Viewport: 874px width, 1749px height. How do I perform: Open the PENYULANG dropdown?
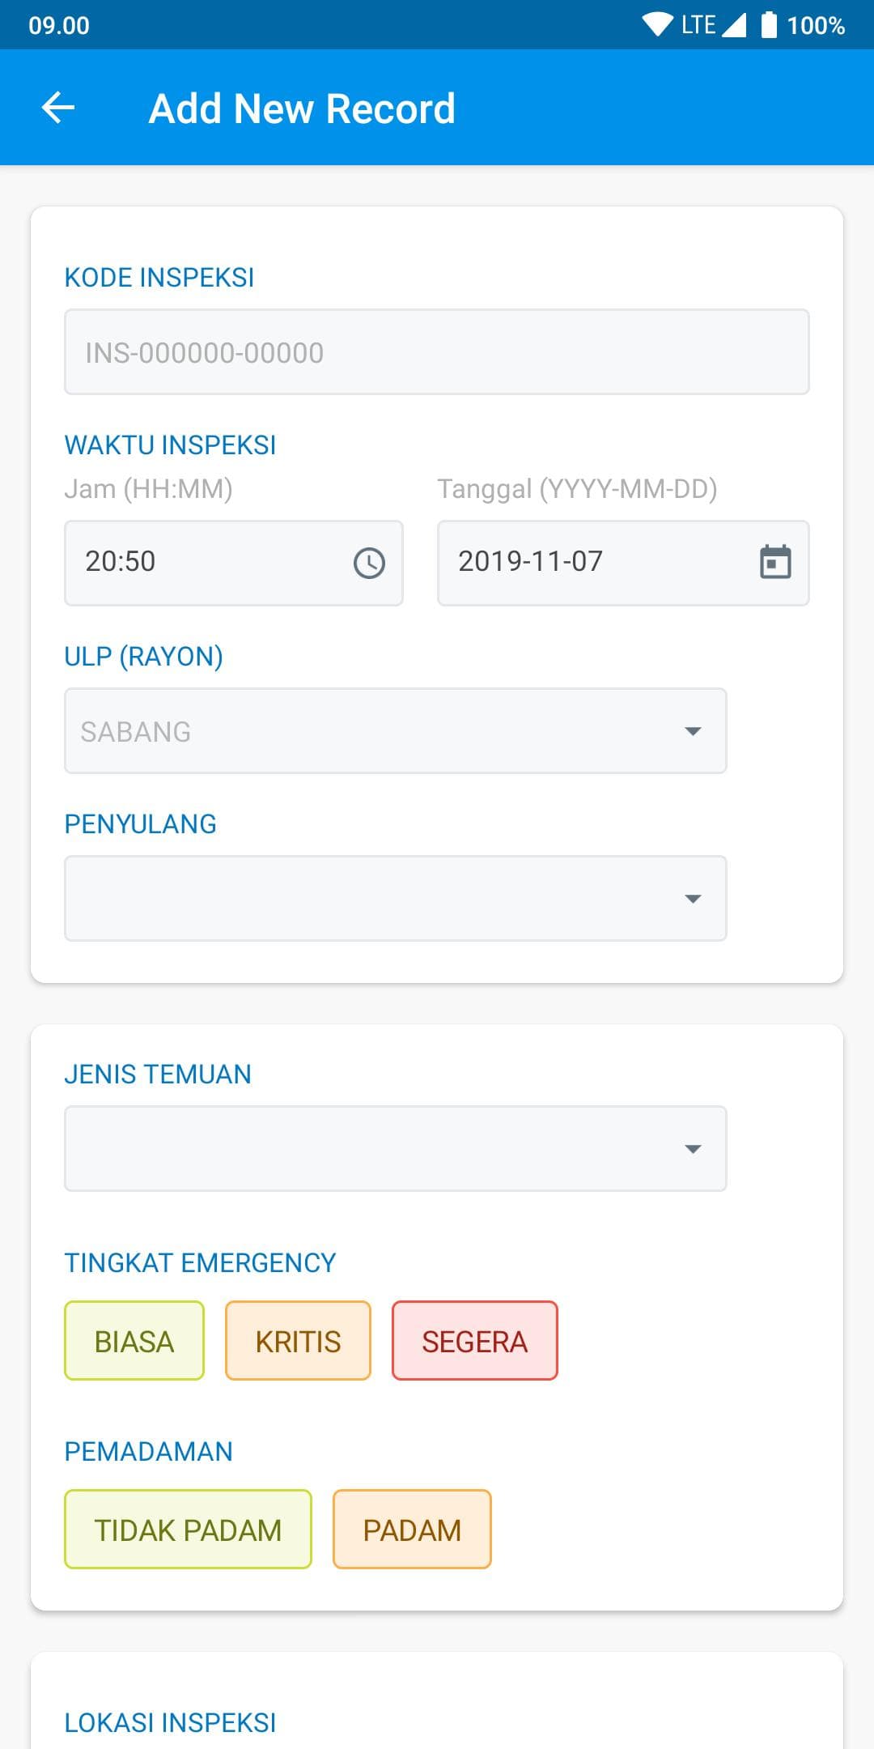(x=396, y=899)
